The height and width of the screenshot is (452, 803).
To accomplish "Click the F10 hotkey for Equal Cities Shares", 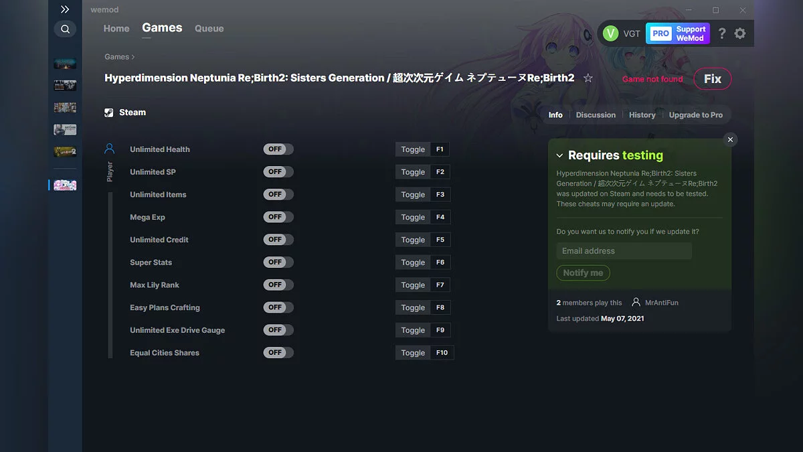I will pyautogui.click(x=442, y=353).
